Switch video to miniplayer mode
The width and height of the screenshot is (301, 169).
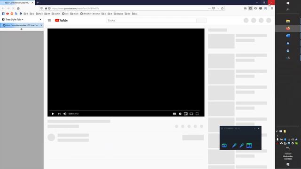tap(186, 114)
